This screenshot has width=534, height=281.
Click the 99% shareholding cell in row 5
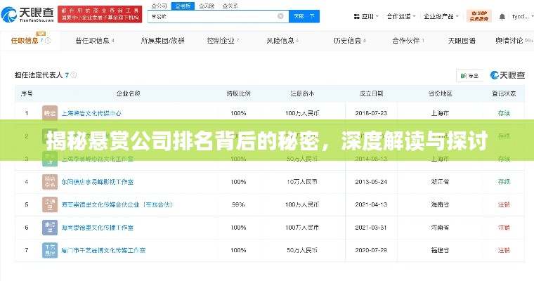coord(238,204)
